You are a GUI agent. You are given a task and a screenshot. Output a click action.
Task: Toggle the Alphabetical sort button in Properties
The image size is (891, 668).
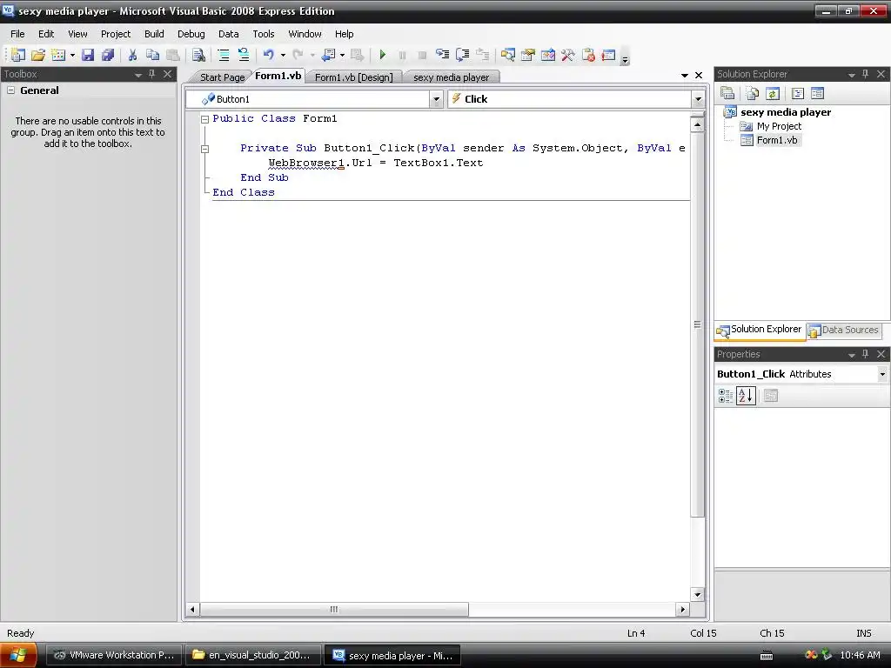pos(746,396)
